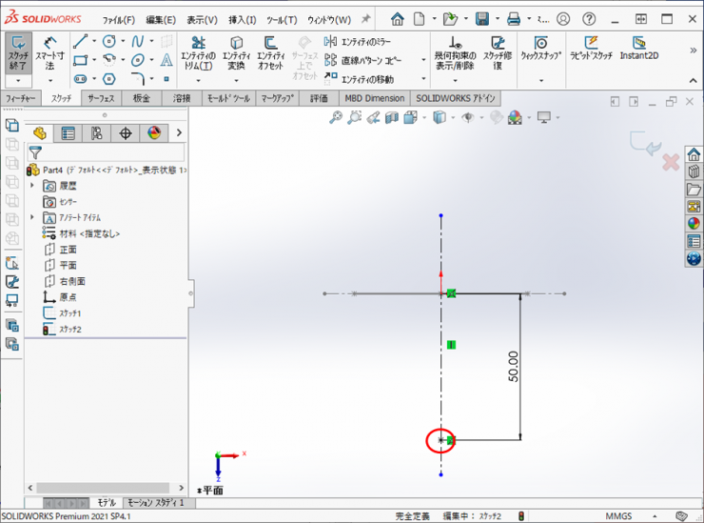This screenshot has width=704, height=523.
Task: Expand the 履歴 (History) folder in tree
Action: [x=32, y=186]
